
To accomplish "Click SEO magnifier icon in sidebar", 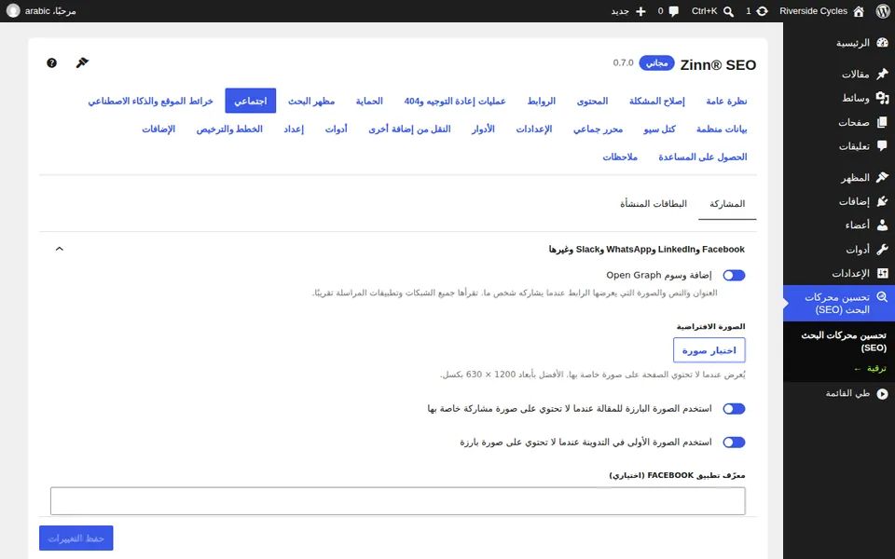I will click(x=883, y=297).
